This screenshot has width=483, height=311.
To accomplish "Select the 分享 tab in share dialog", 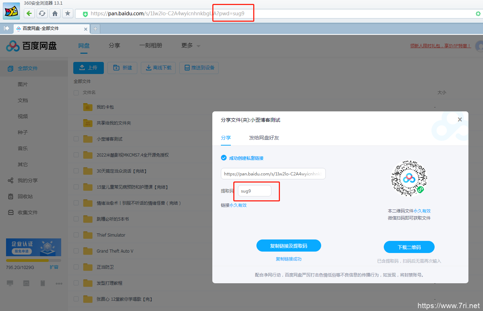I will click(226, 138).
